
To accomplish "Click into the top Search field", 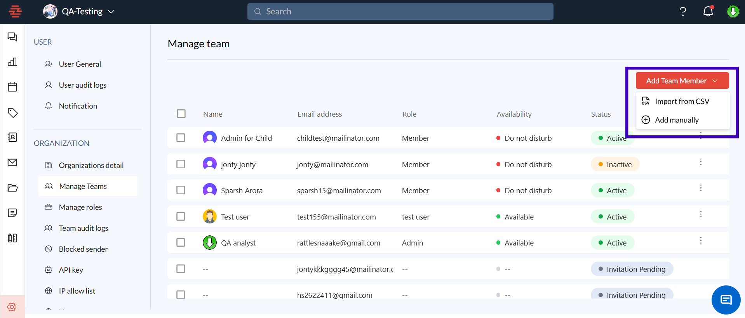I will tap(400, 12).
